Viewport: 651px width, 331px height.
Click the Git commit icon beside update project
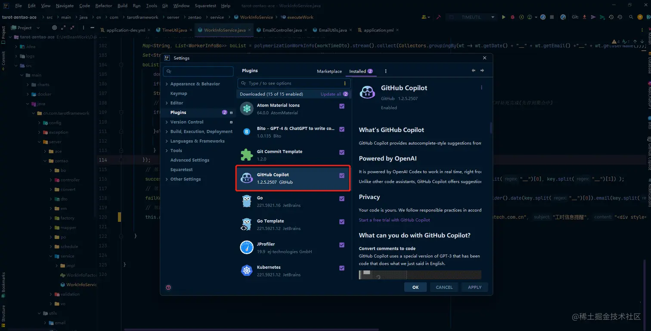(x=593, y=17)
